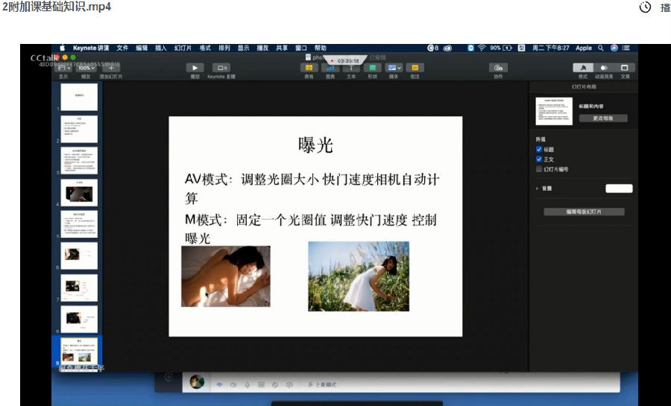Click the input method icon in menu bar

click(522, 48)
